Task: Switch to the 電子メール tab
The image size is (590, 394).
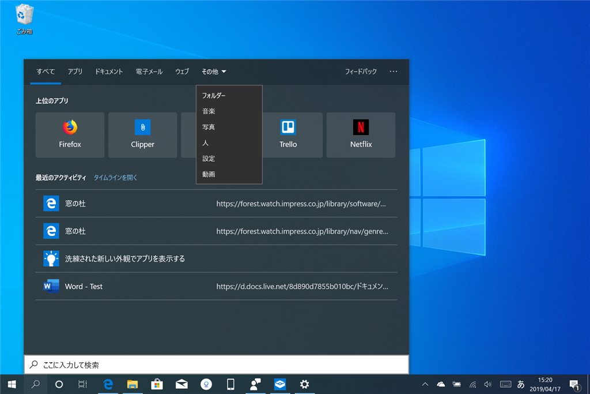Action: 149,72
